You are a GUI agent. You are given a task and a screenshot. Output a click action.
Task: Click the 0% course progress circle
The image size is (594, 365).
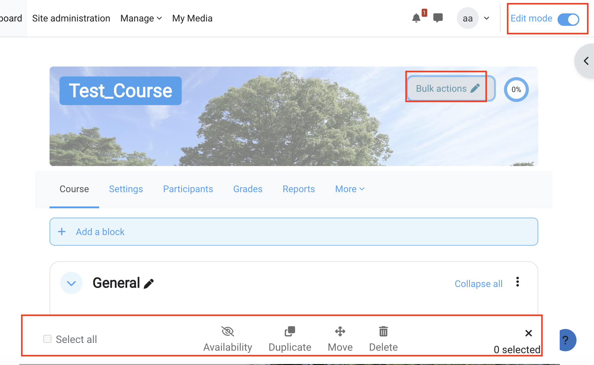click(516, 90)
